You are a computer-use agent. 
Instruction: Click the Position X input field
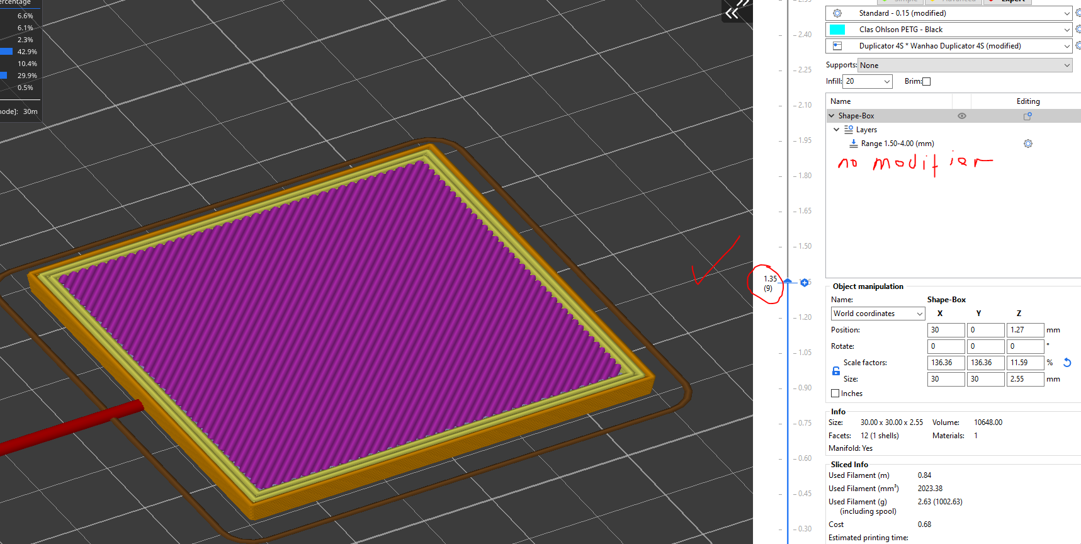click(946, 330)
